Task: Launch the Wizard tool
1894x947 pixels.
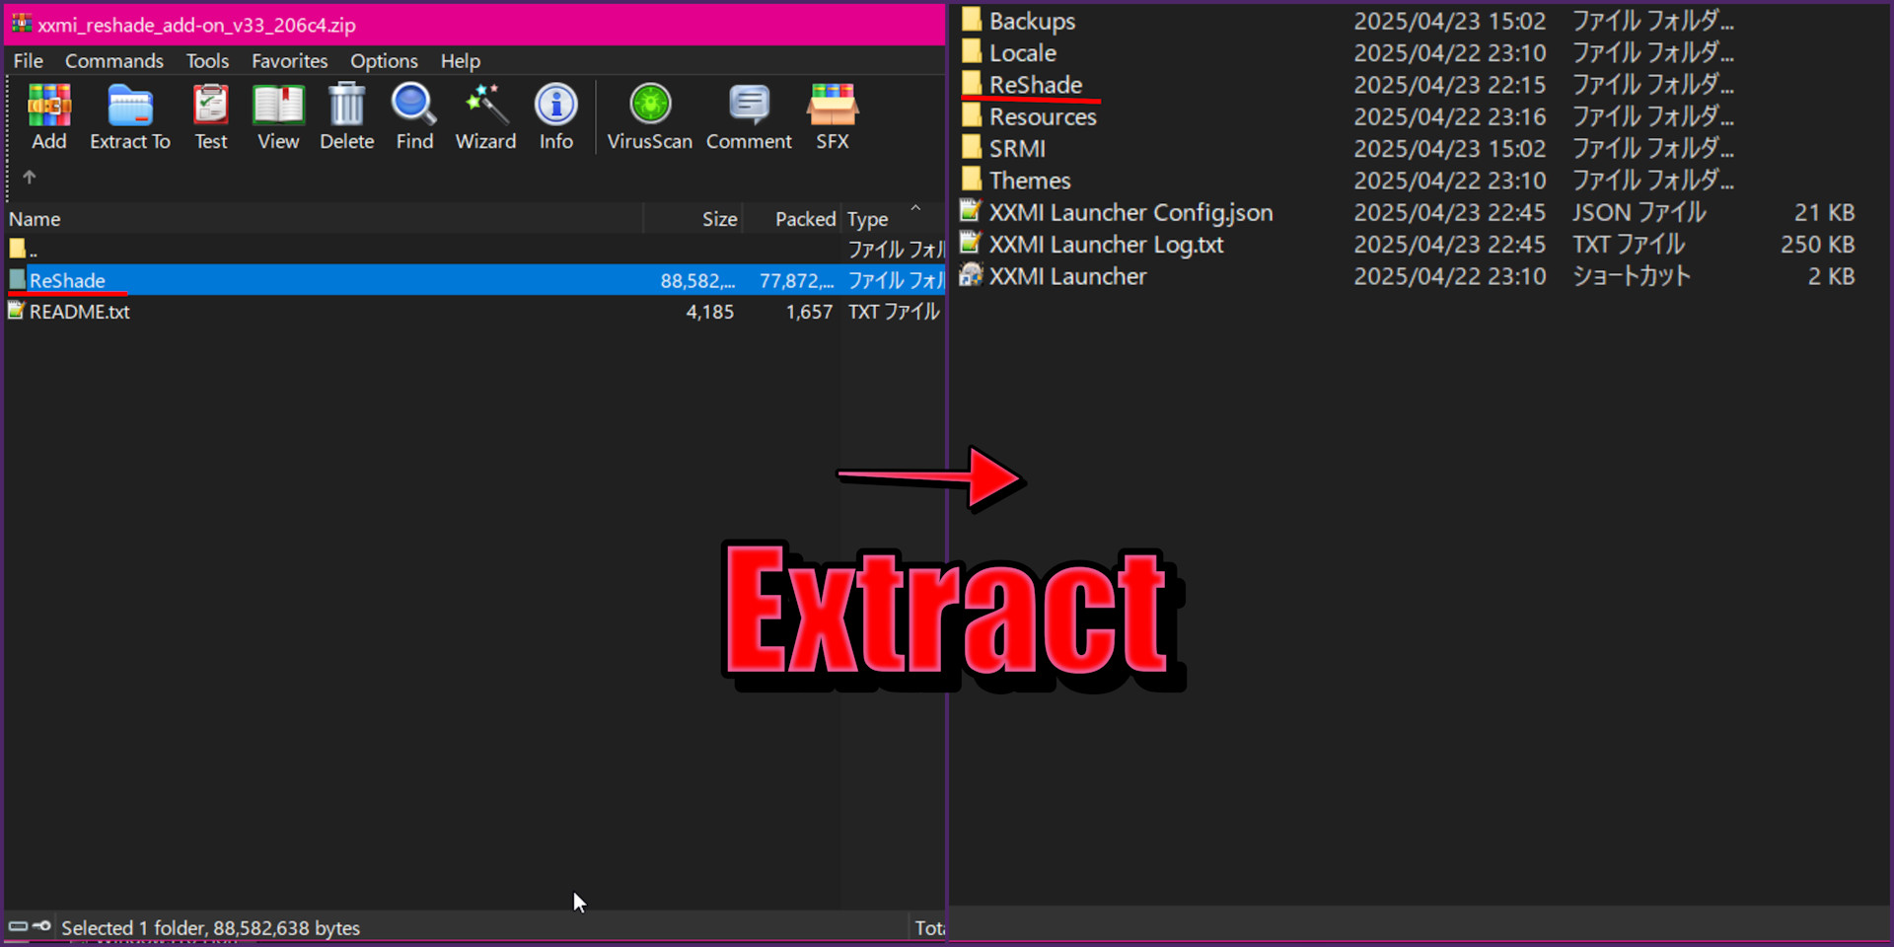Action: pyautogui.click(x=485, y=116)
